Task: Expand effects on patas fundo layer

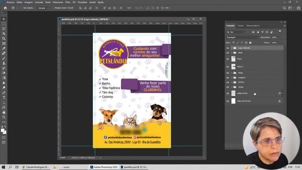Action: (282, 93)
